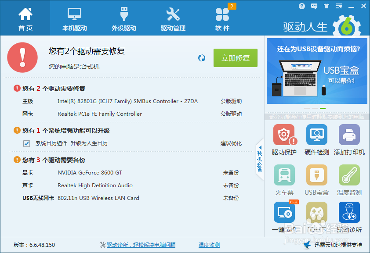The image size is (370, 253).
Task: Open the main menu dropdown icon
Action: pos(339,6)
